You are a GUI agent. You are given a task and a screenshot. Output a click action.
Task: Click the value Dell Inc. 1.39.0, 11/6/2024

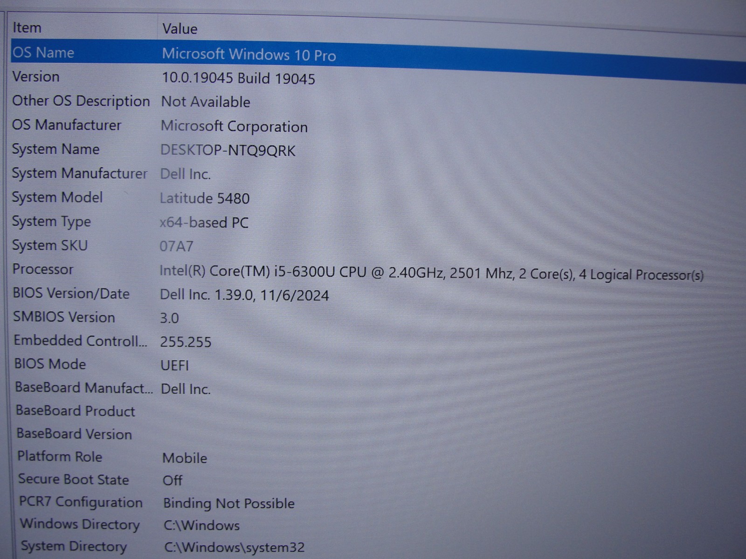coord(244,295)
